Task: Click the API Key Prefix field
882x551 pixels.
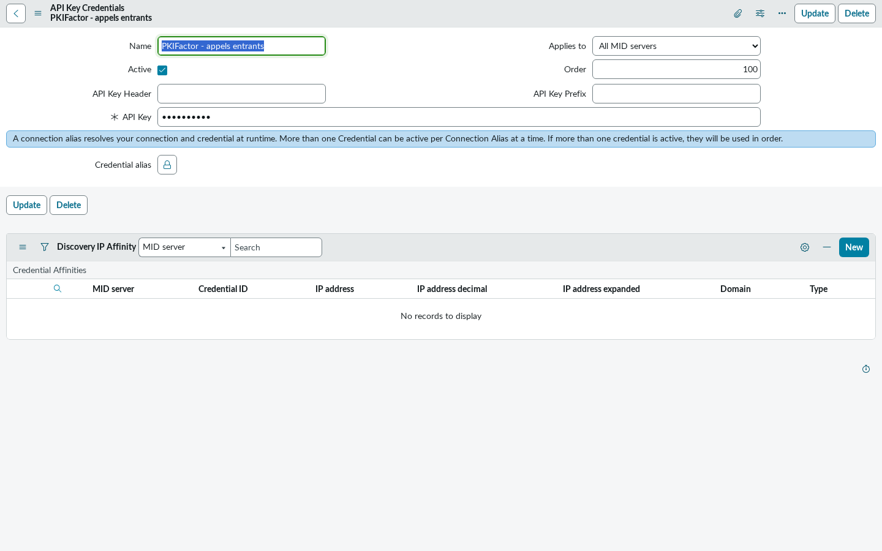Action: (x=676, y=94)
